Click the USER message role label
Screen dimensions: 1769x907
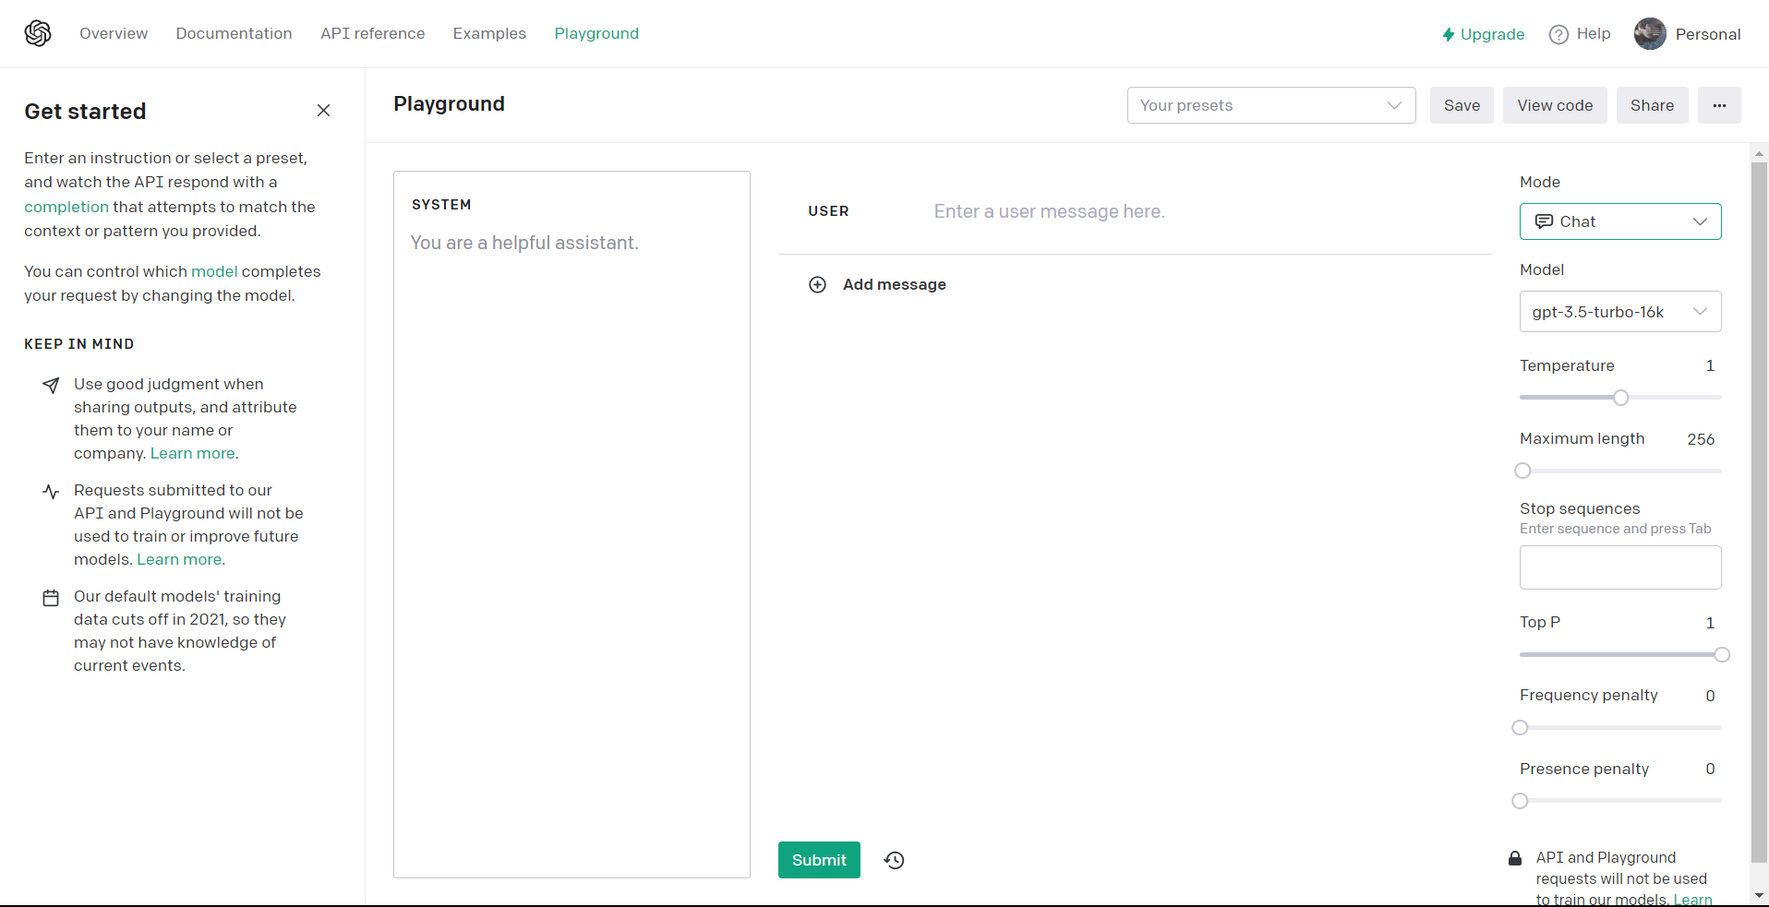[x=828, y=211]
